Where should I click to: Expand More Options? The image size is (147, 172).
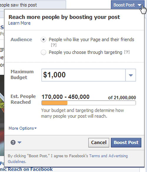(23, 128)
